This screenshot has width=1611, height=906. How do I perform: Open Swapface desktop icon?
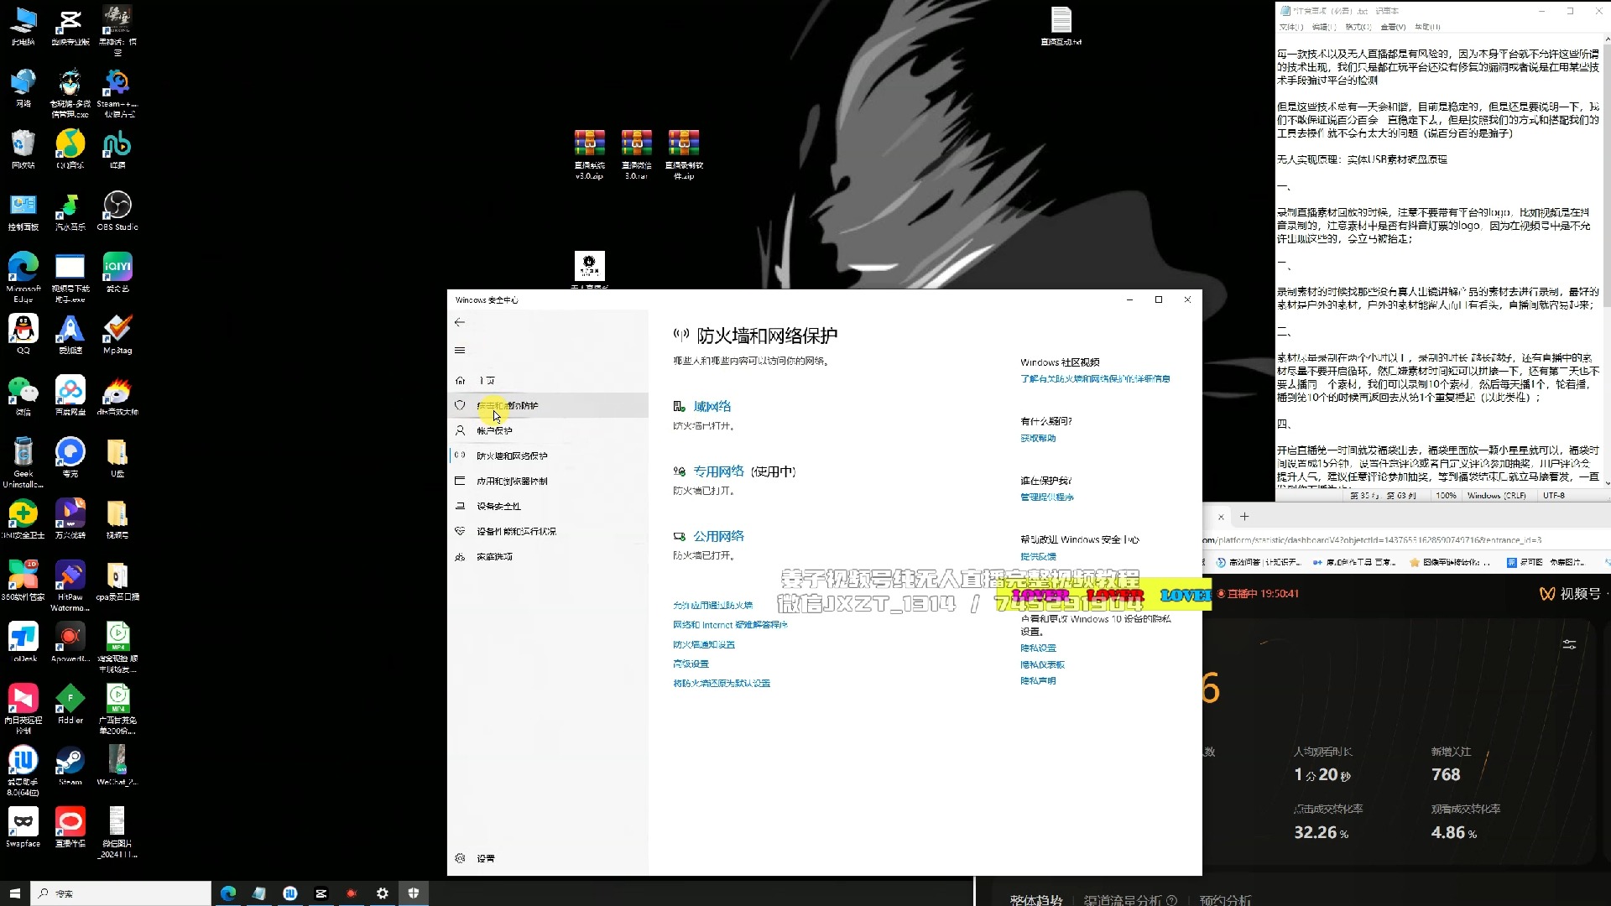[23, 828]
